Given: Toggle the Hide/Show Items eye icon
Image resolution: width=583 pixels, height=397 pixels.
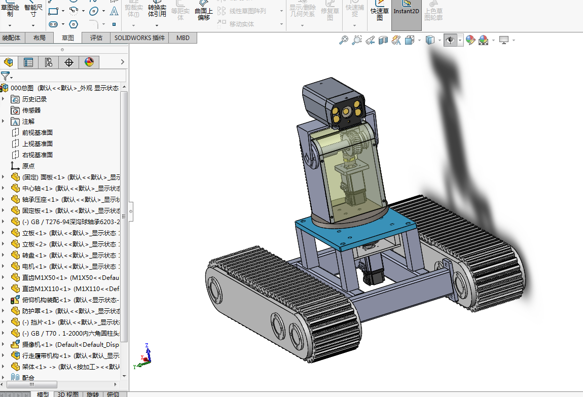Looking at the screenshot, I should [x=450, y=40].
